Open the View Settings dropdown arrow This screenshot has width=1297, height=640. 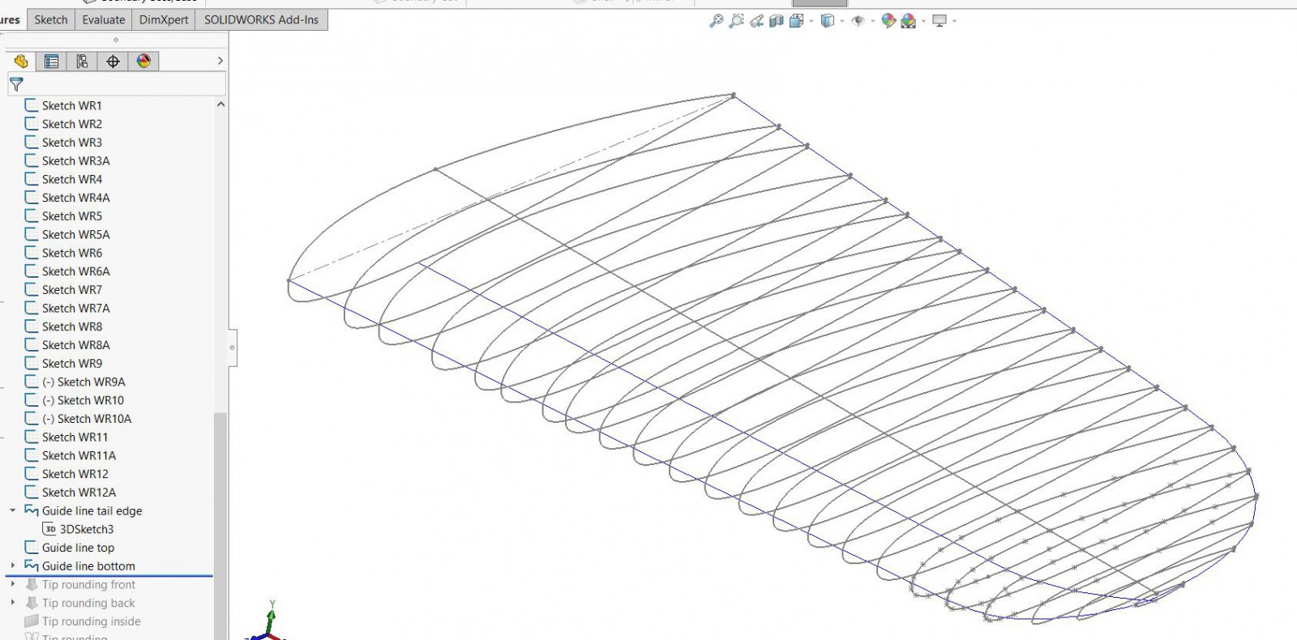[x=954, y=21]
